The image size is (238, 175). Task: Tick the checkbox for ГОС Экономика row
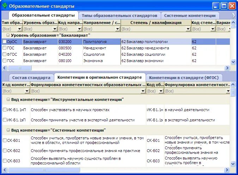click(5, 61)
